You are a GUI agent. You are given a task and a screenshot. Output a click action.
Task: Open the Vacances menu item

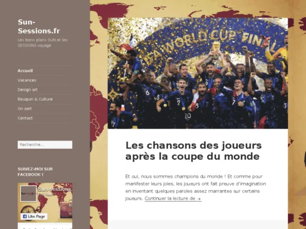[x=27, y=80]
